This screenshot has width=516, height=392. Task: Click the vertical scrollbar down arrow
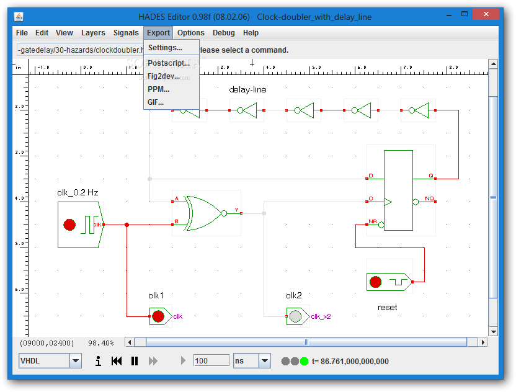coord(493,332)
